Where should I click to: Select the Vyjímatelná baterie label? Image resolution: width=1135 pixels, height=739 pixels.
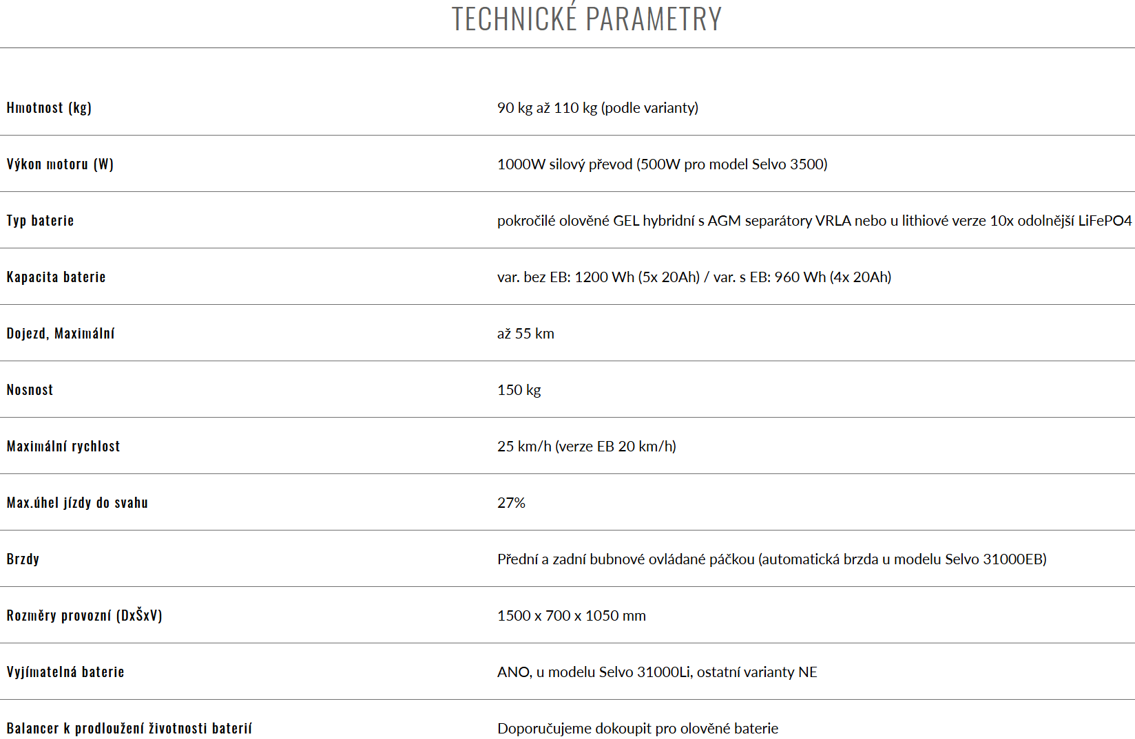point(65,672)
